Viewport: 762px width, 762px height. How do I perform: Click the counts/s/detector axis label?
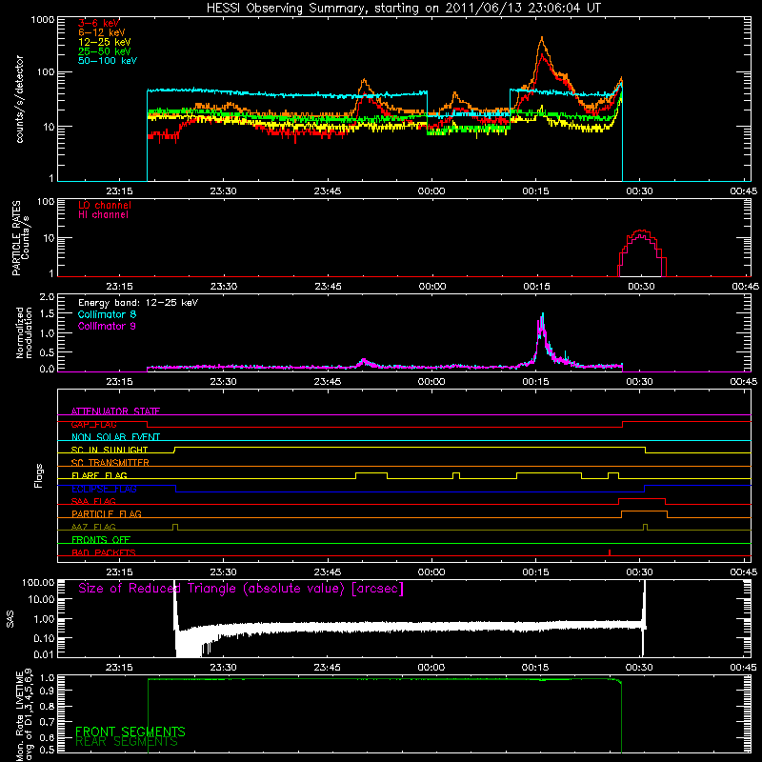click(x=19, y=99)
